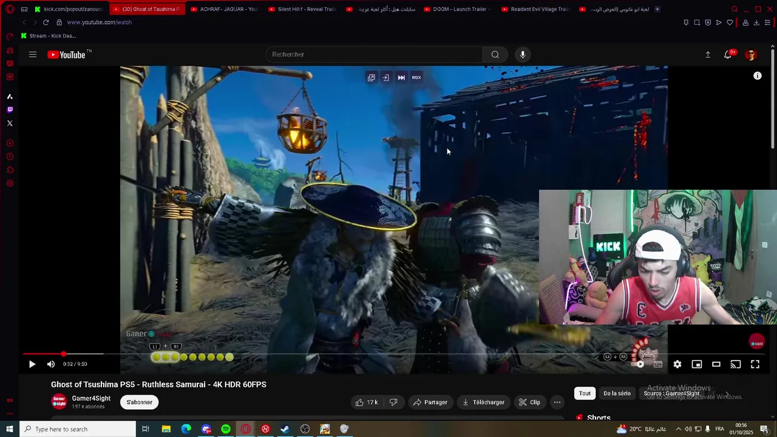Open YouTube notifications bell
Screen dimensions: 777x437
click(728, 55)
